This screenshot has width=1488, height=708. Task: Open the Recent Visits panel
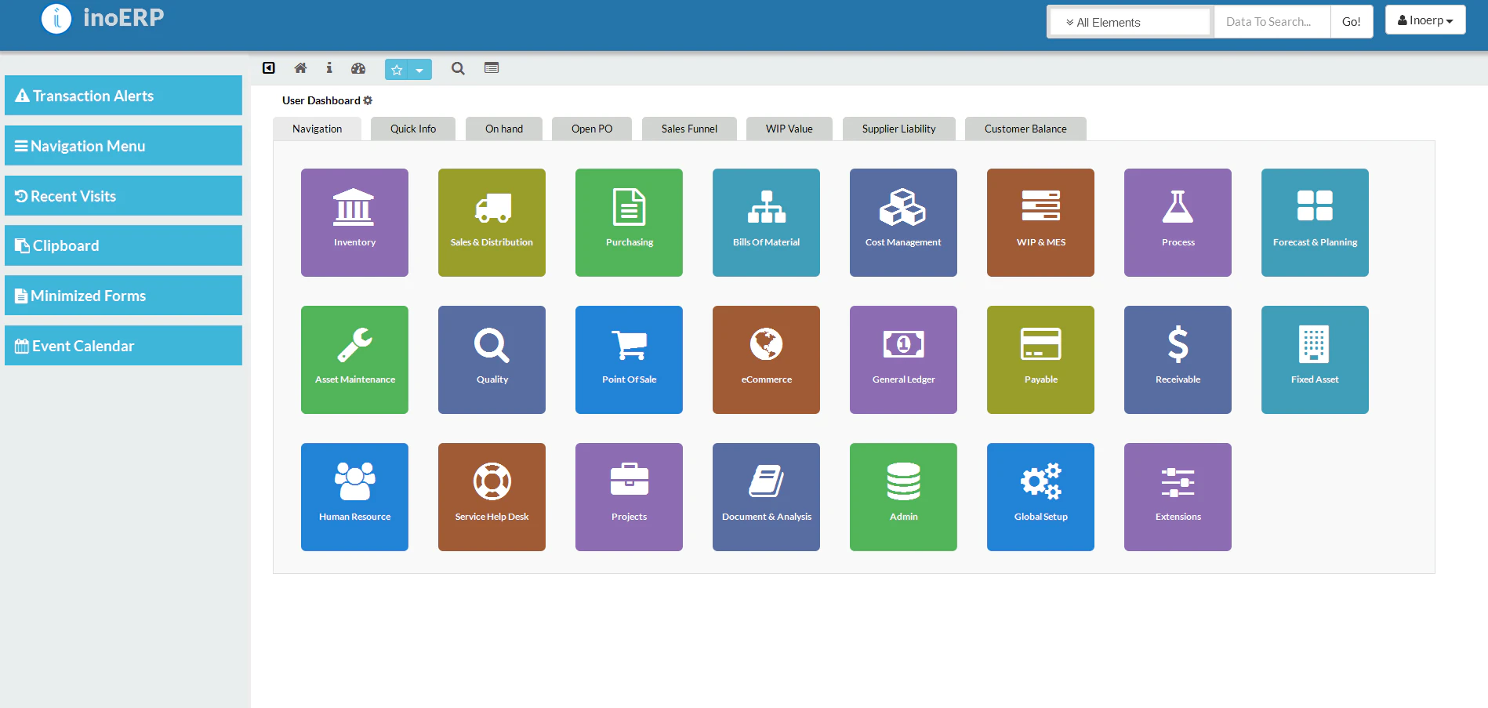pyautogui.click(x=123, y=196)
